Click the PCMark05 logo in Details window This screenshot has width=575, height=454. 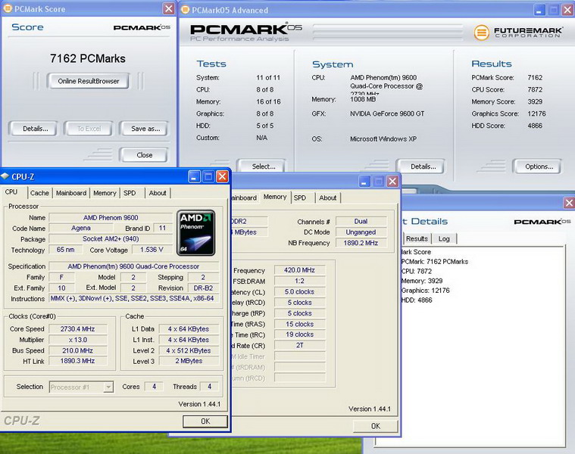point(542,222)
